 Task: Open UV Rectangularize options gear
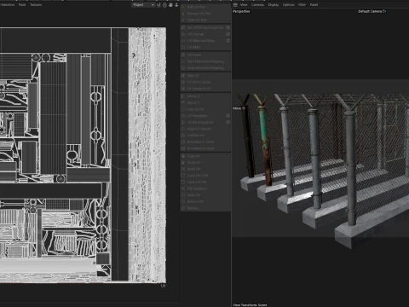point(228,123)
